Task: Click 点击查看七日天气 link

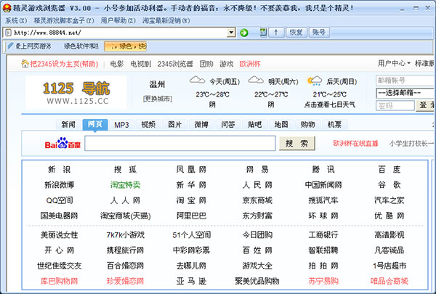Action: [329, 105]
